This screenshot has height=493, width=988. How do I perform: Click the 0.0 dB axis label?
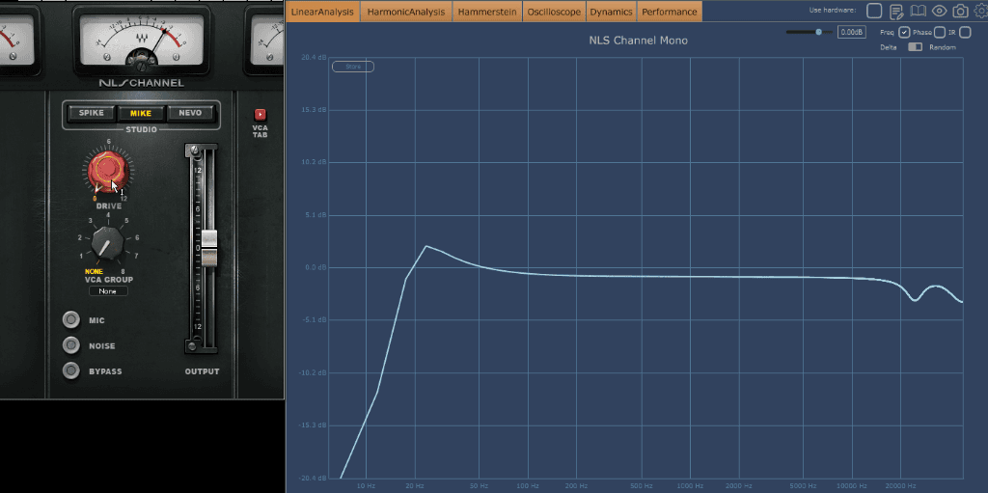316,267
